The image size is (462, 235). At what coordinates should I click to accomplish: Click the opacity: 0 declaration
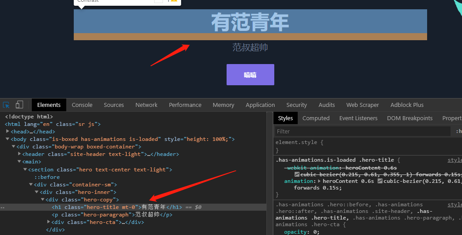click(x=302, y=232)
